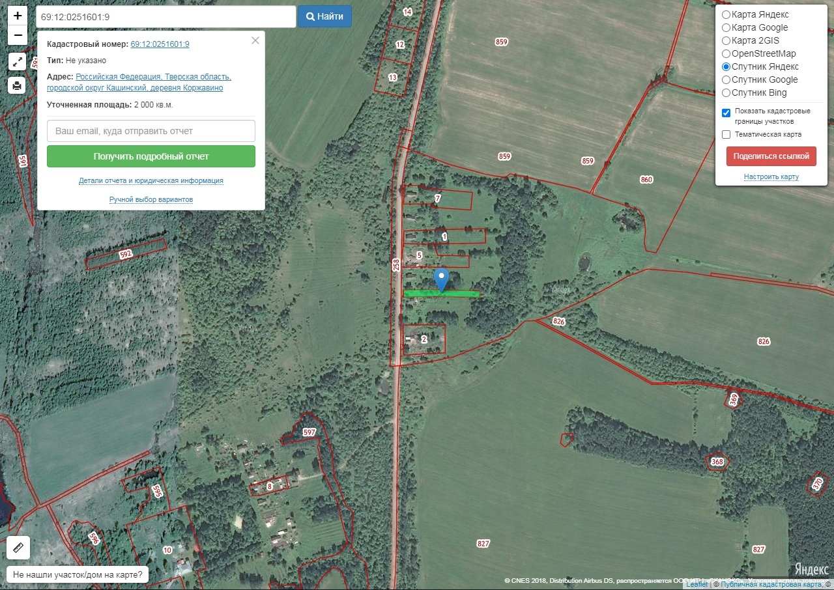
Task: Open Настроить карту settings link
Action: click(771, 177)
